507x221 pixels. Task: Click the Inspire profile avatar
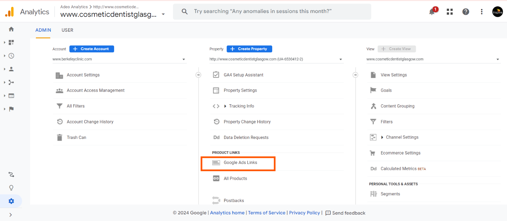pyautogui.click(x=497, y=12)
